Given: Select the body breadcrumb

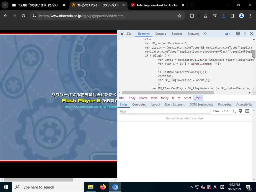Looking at the screenshot, I should 132,98.
